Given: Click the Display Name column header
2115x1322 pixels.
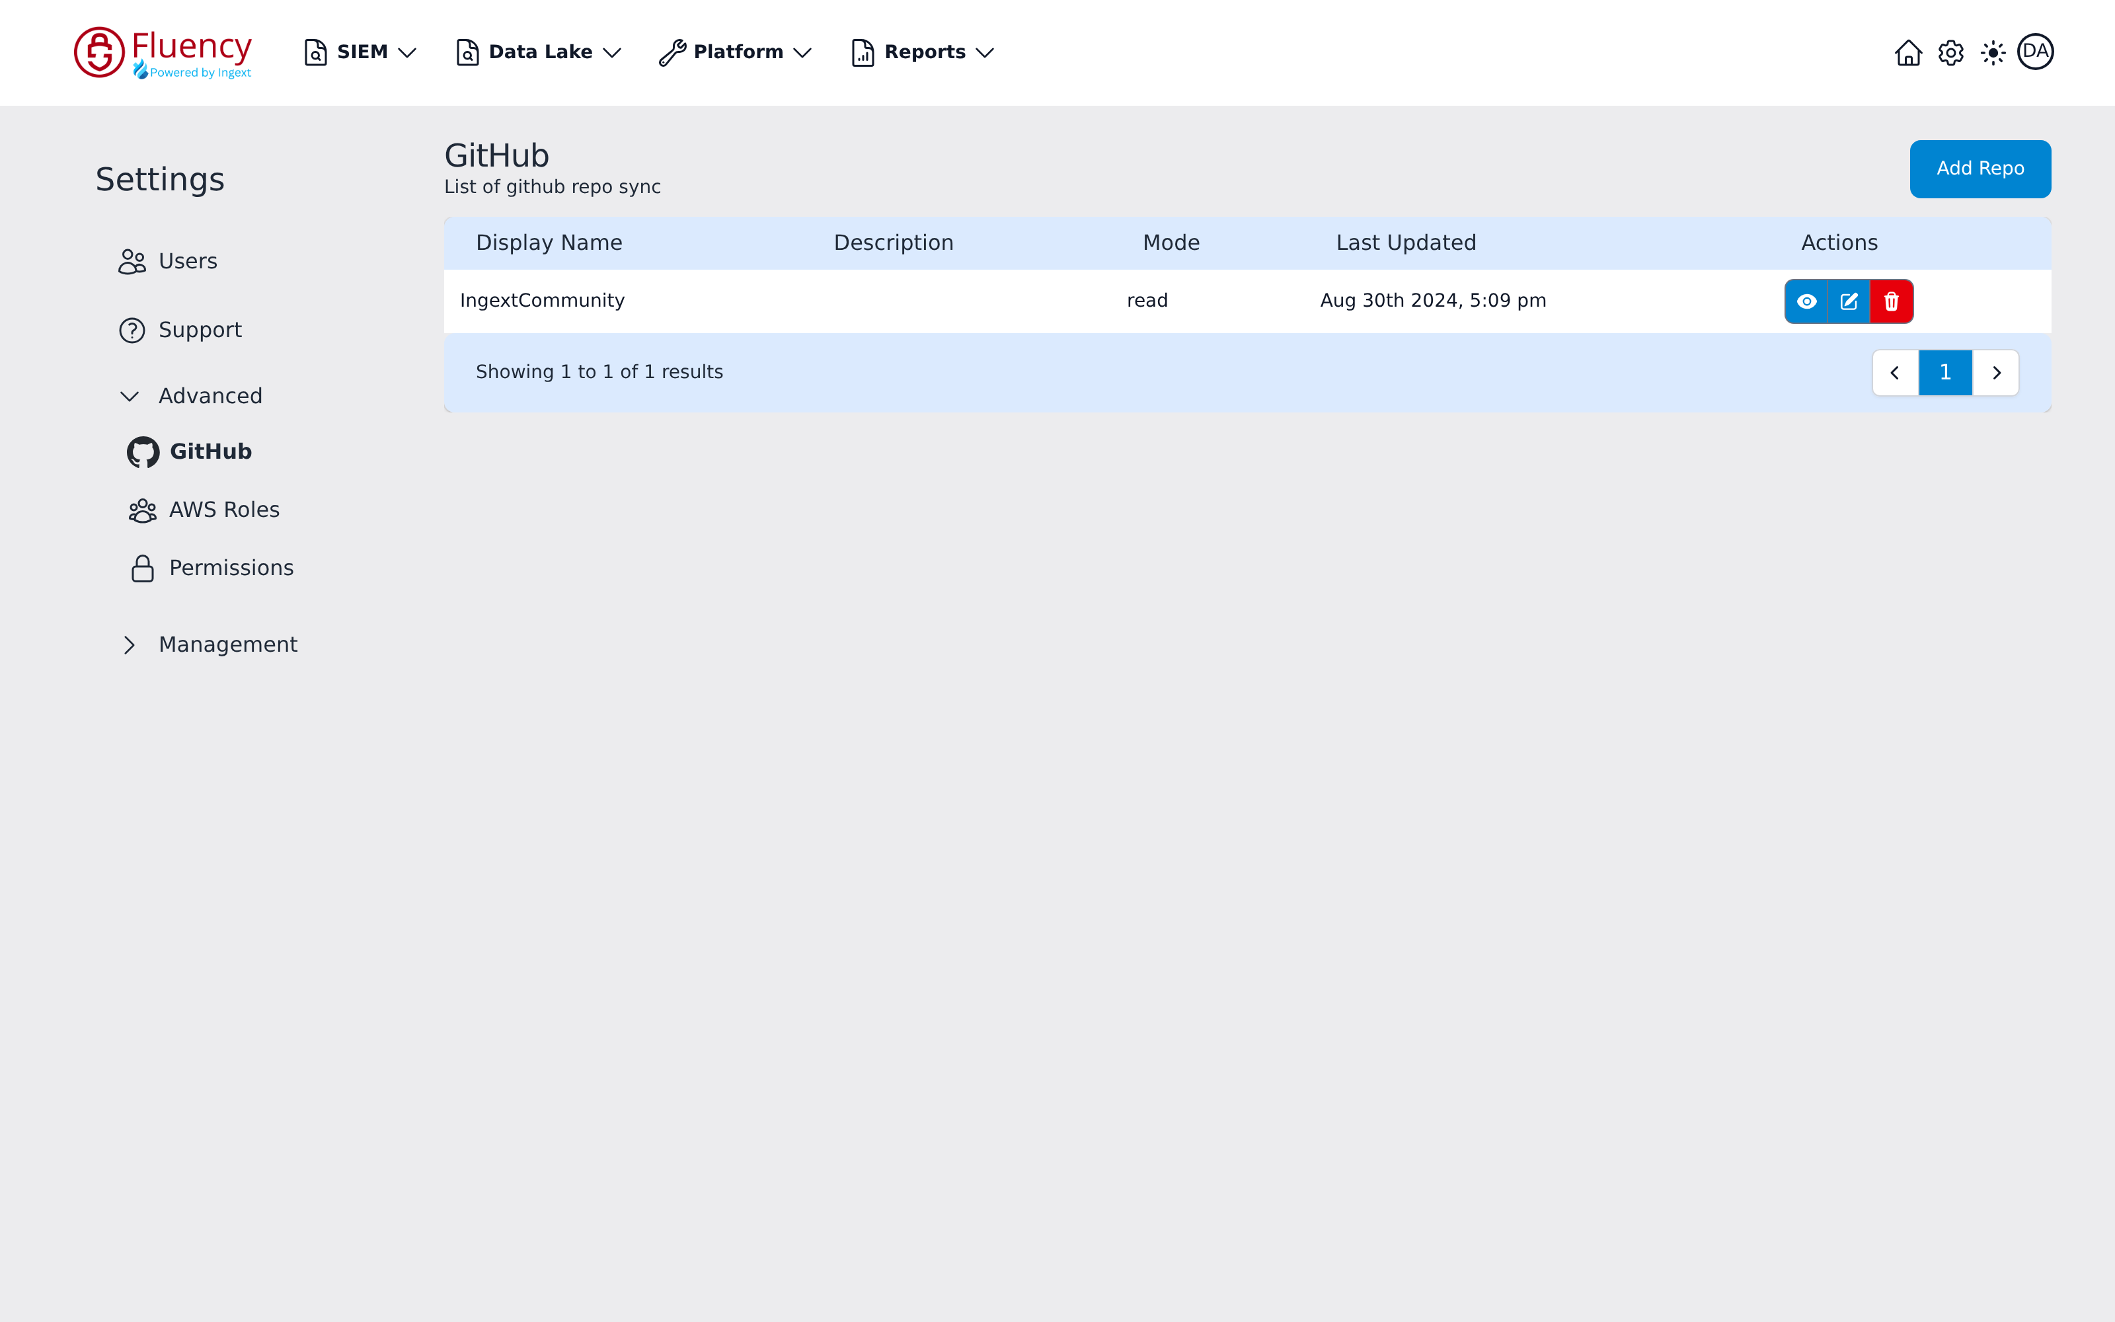Looking at the screenshot, I should click(549, 243).
